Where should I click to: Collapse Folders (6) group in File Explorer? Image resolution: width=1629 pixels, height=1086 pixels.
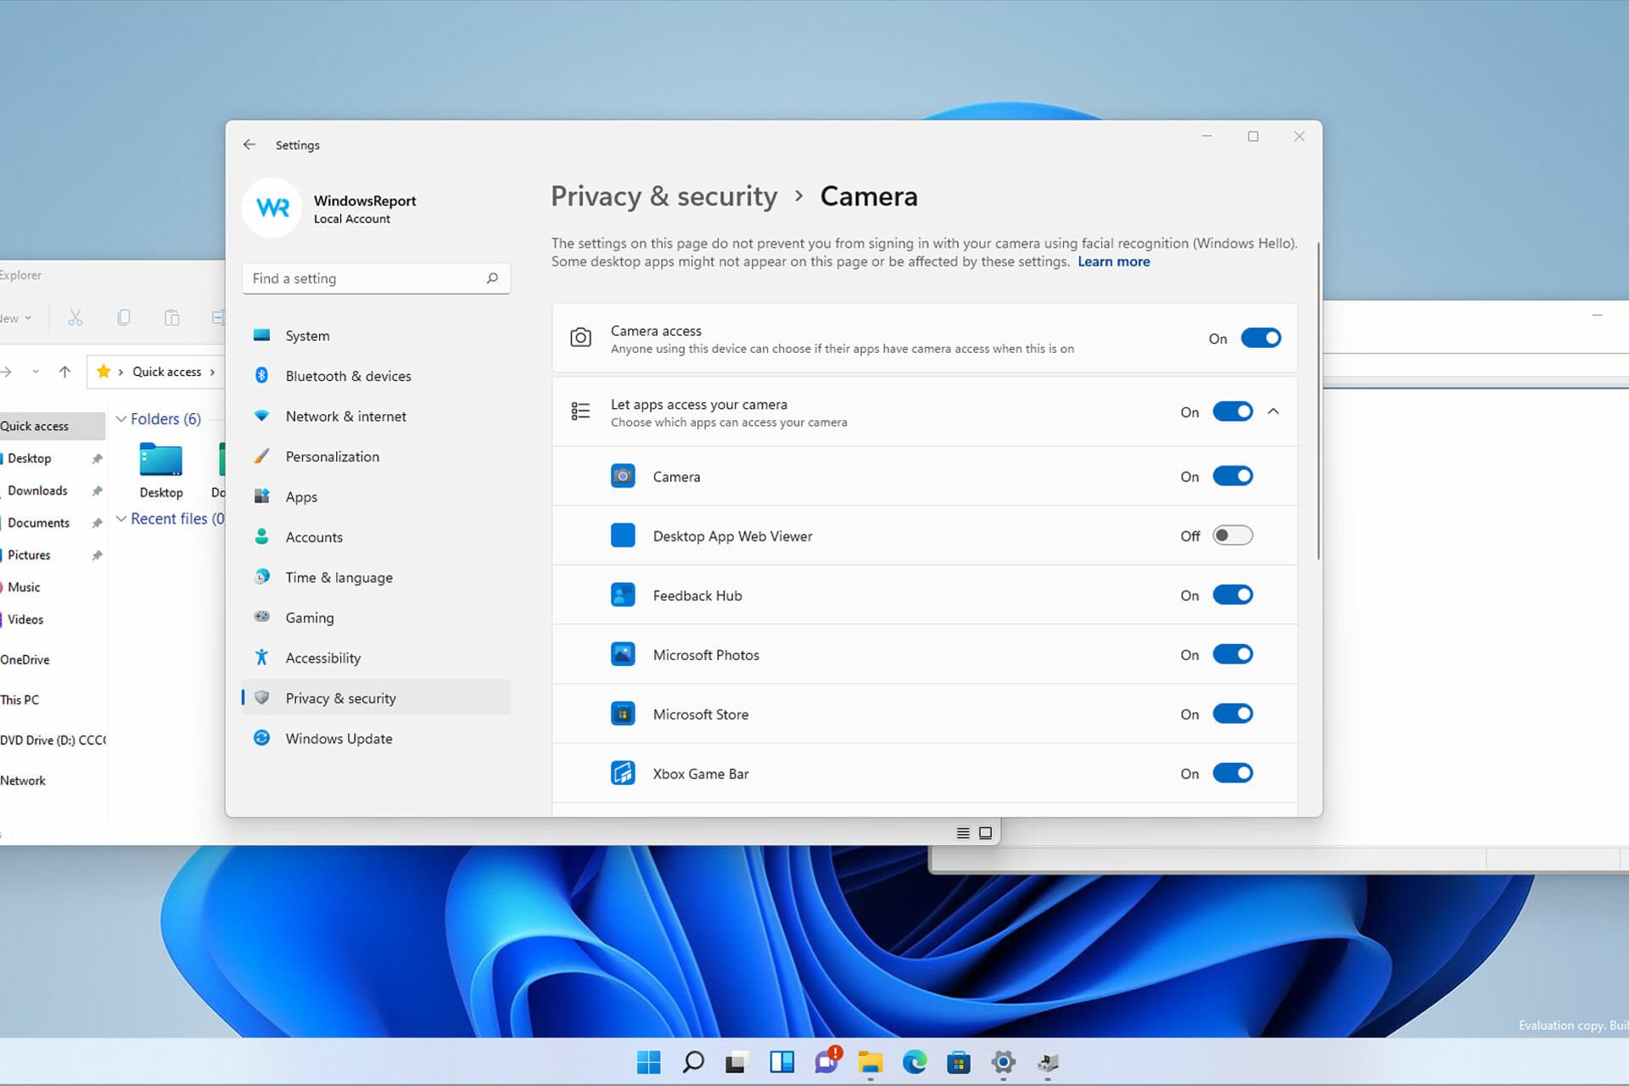point(121,419)
